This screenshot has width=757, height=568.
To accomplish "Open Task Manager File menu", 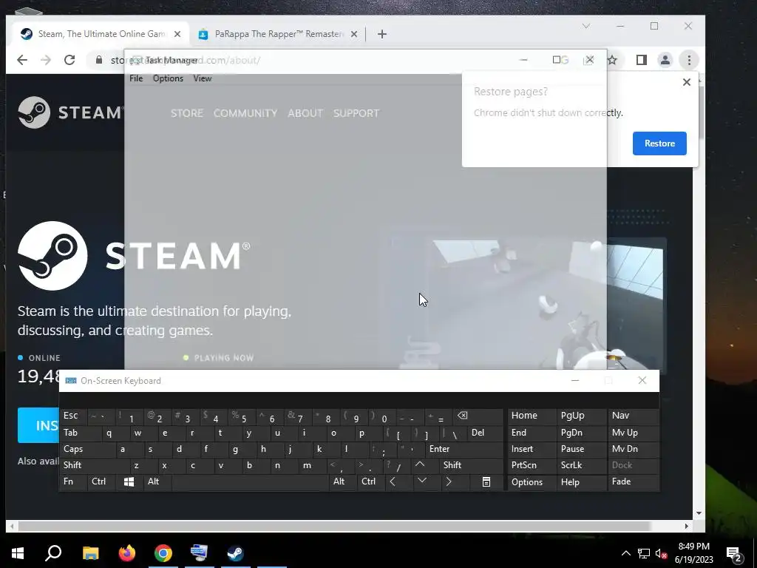I will tap(136, 78).
